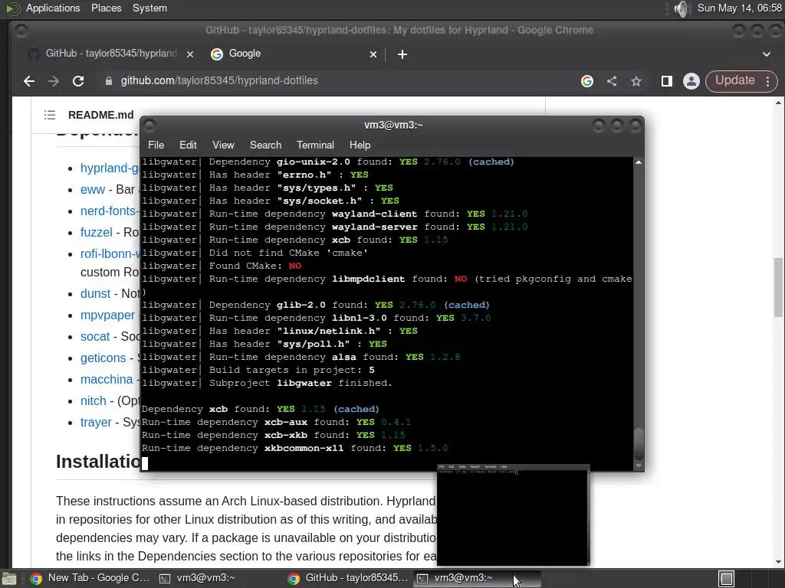This screenshot has width=785, height=588.
Task: Share this page via share icon
Action: click(x=612, y=81)
